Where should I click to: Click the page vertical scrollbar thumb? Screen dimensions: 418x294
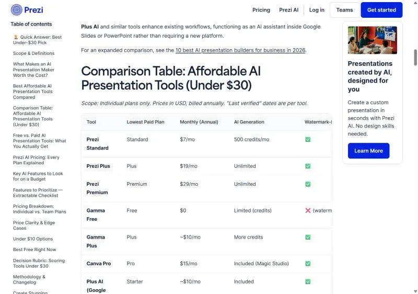tap(415, 58)
